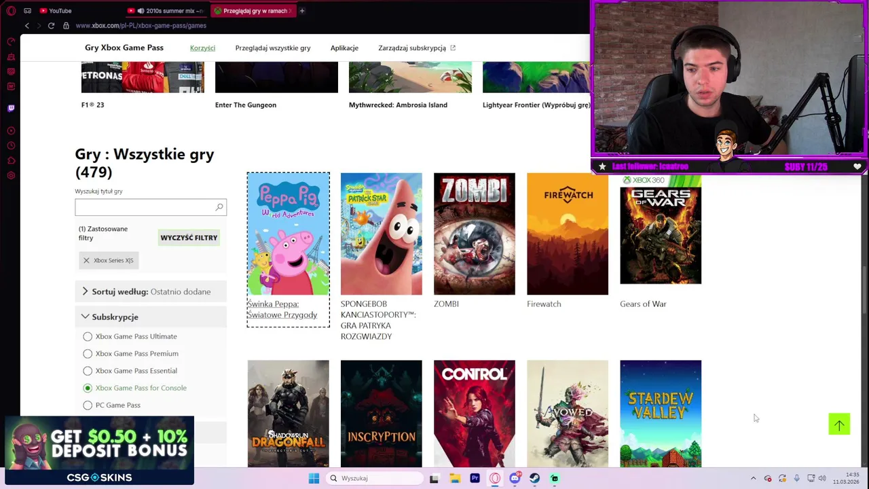
Task: Open the Stardew Valley game cover
Action: [x=660, y=414]
